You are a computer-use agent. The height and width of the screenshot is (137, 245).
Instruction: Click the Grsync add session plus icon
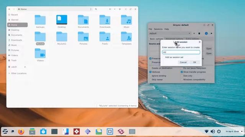pos(194,33)
